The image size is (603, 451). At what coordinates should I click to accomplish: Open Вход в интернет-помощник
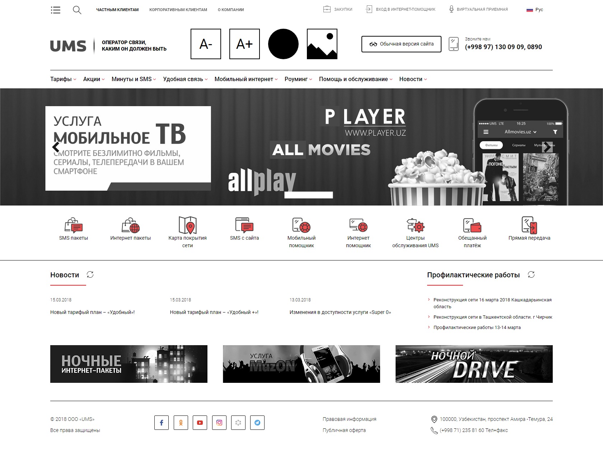click(406, 9)
